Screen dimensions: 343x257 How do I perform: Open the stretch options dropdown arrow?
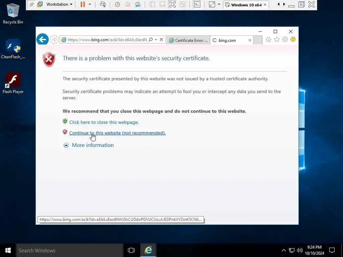tap(219, 4)
